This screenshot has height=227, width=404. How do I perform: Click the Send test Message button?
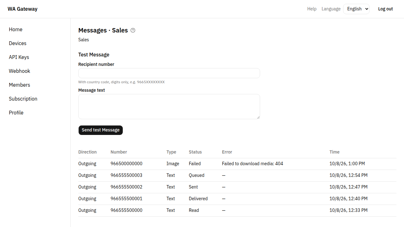(x=101, y=130)
